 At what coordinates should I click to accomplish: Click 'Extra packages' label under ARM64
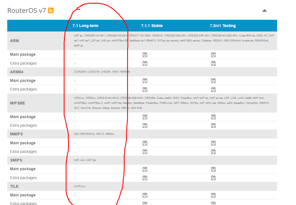click(23, 89)
